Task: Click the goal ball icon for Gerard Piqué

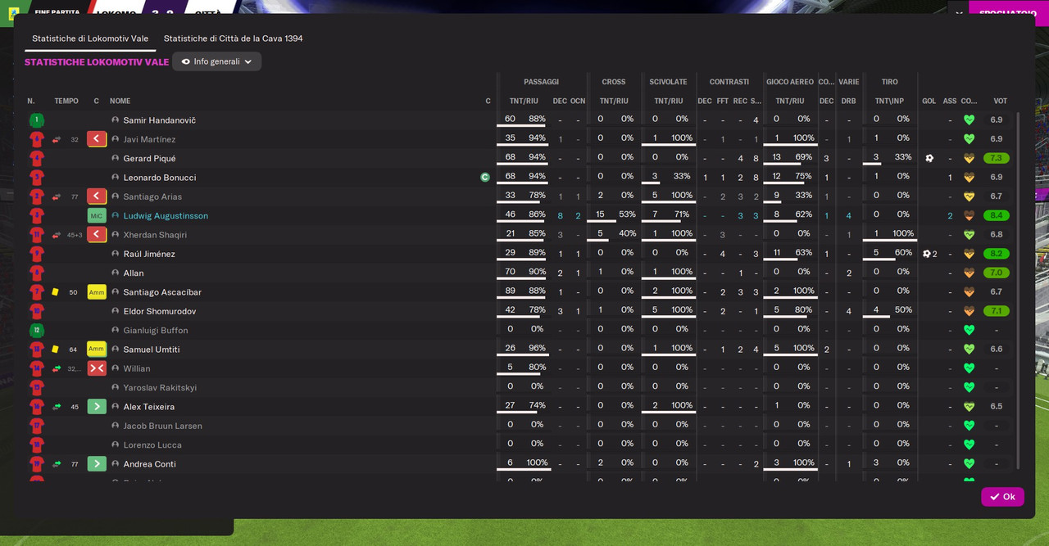Action: [929, 158]
